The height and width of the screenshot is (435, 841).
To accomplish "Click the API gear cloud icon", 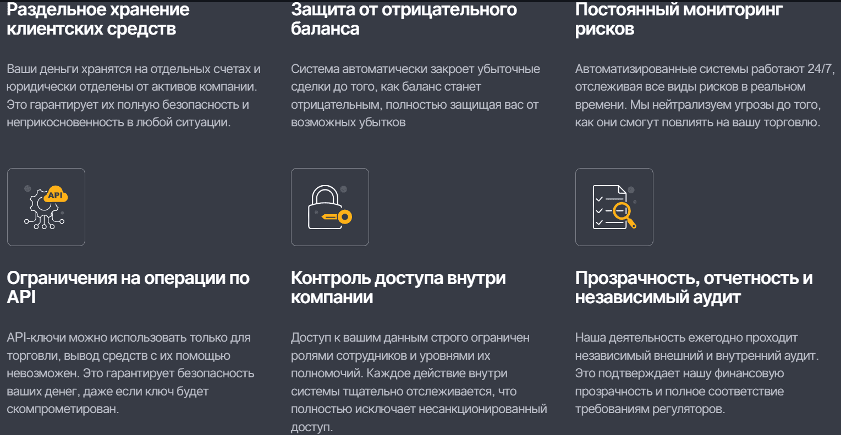I will tap(46, 207).
